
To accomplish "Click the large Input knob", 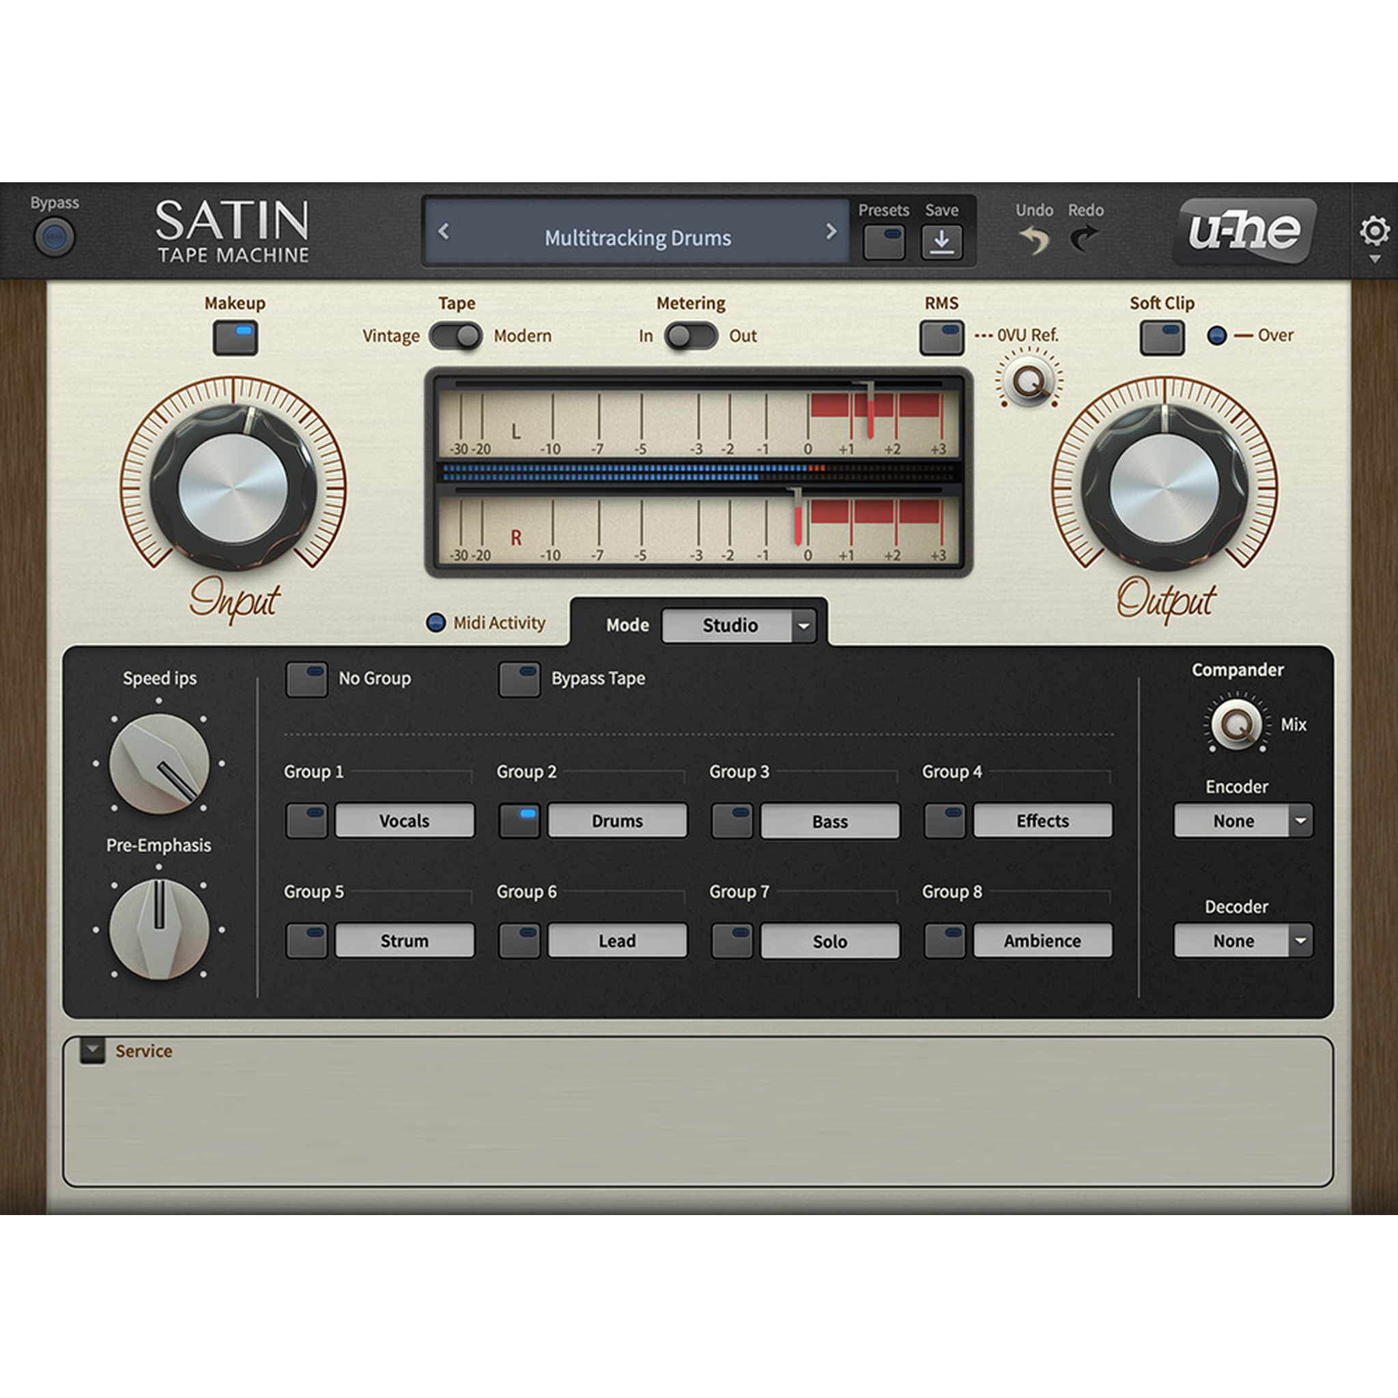I will tap(233, 487).
